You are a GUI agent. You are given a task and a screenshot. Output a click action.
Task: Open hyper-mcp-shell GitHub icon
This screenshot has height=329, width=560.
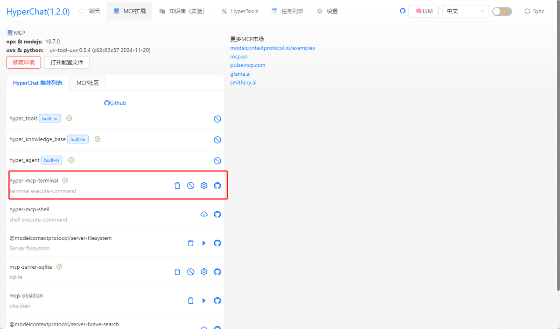[x=217, y=215]
